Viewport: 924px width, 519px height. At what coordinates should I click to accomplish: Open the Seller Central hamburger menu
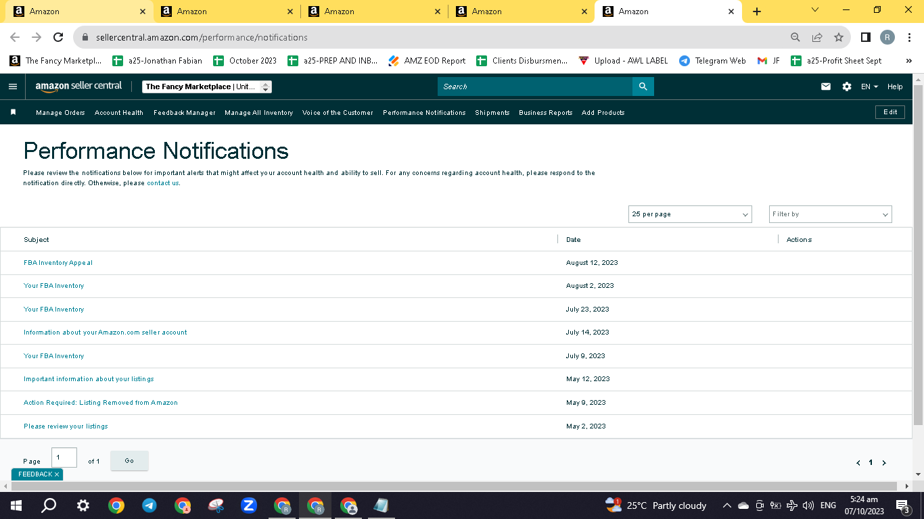pyautogui.click(x=13, y=86)
